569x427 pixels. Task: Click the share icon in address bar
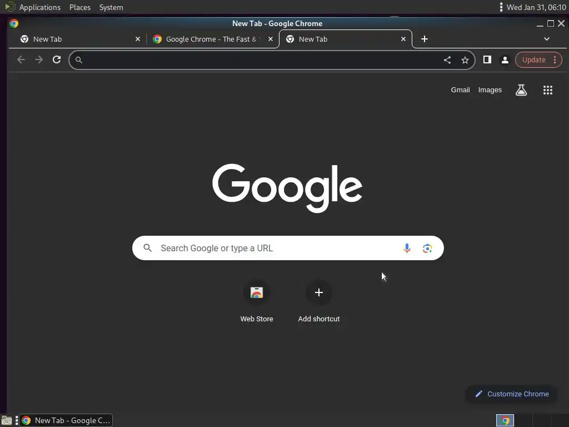pyautogui.click(x=447, y=60)
